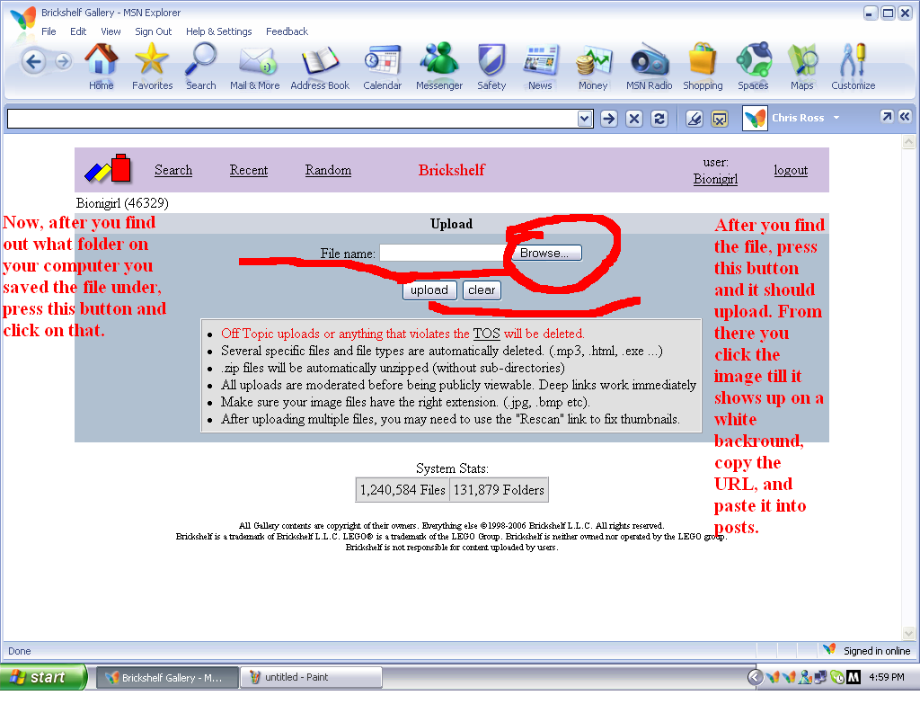Expand hidden system tray icons
This screenshot has height=713, width=920.
[x=755, y=677]
